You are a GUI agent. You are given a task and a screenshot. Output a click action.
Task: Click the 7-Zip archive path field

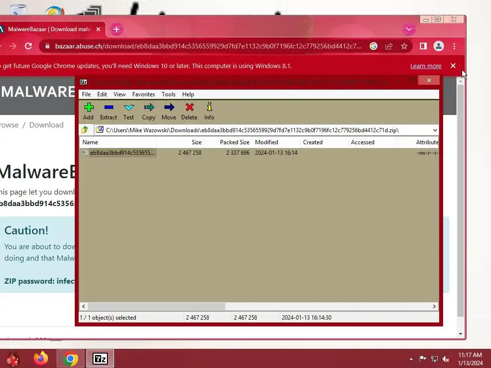coord(263,130)
